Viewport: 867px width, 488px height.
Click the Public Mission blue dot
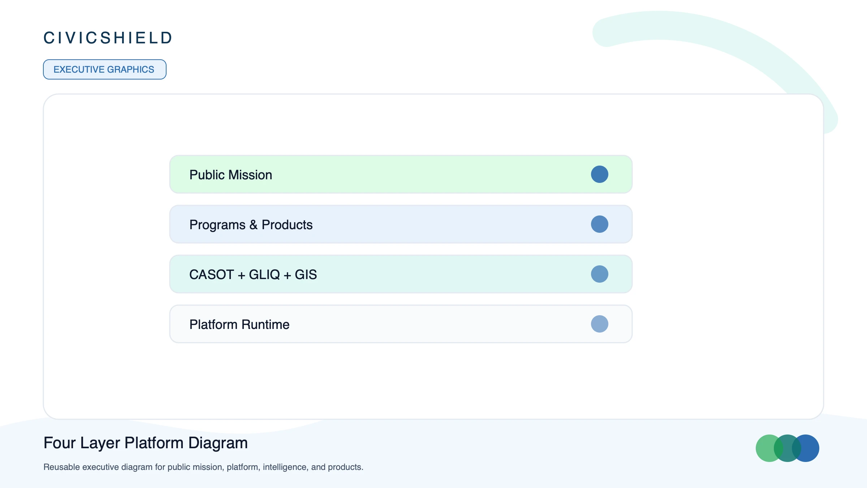pos(599,174)
